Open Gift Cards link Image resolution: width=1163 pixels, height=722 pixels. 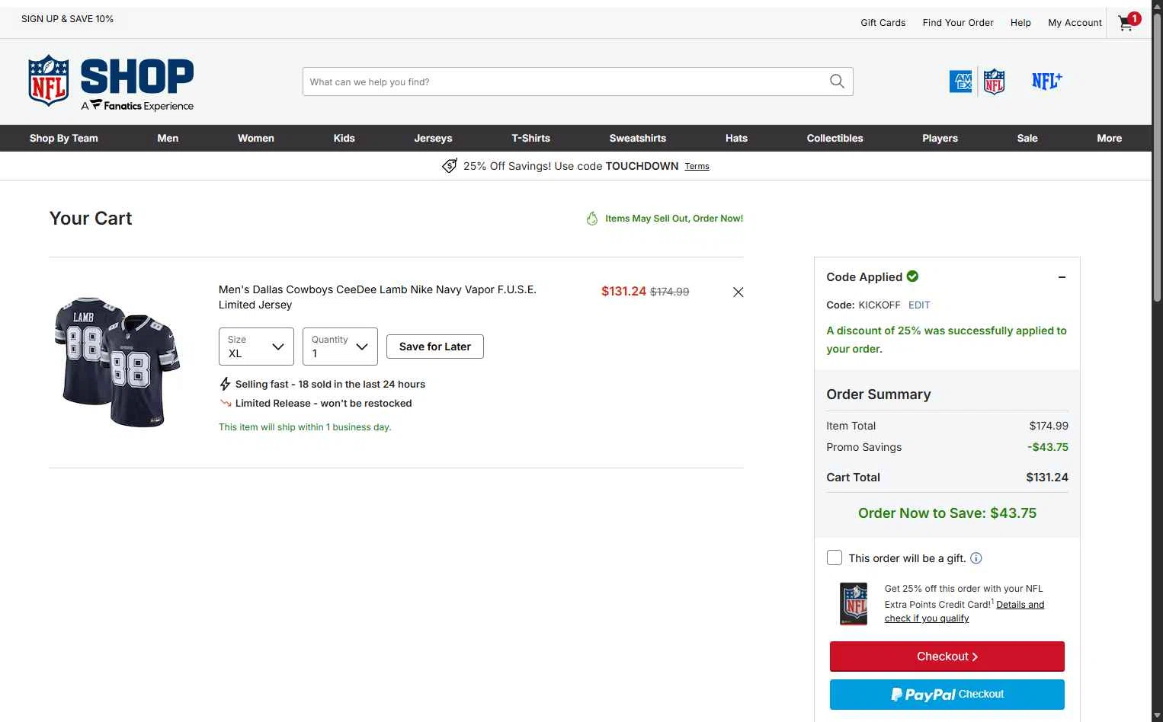click(x=883, y=23)
